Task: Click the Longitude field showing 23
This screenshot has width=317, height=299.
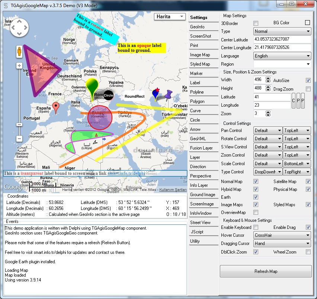Action: (x=272, y=105)
